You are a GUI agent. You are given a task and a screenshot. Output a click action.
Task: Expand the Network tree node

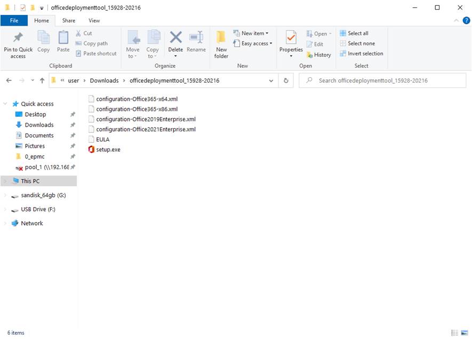pos(5,223)
